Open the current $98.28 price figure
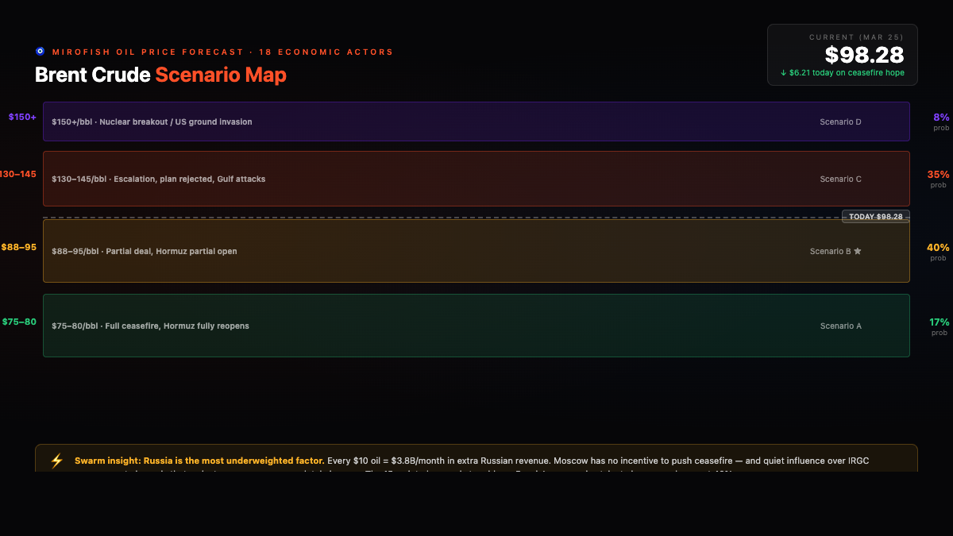The height and width of the screenshot is (536, 953). point(864,55)
